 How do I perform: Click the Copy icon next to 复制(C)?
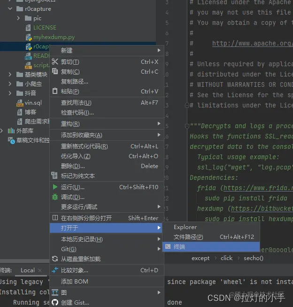click(55, 71)
